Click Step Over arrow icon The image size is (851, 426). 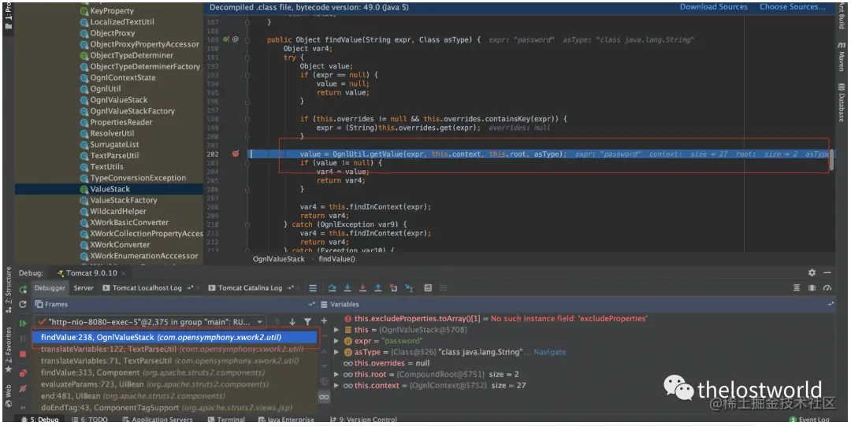coord(333,288)
